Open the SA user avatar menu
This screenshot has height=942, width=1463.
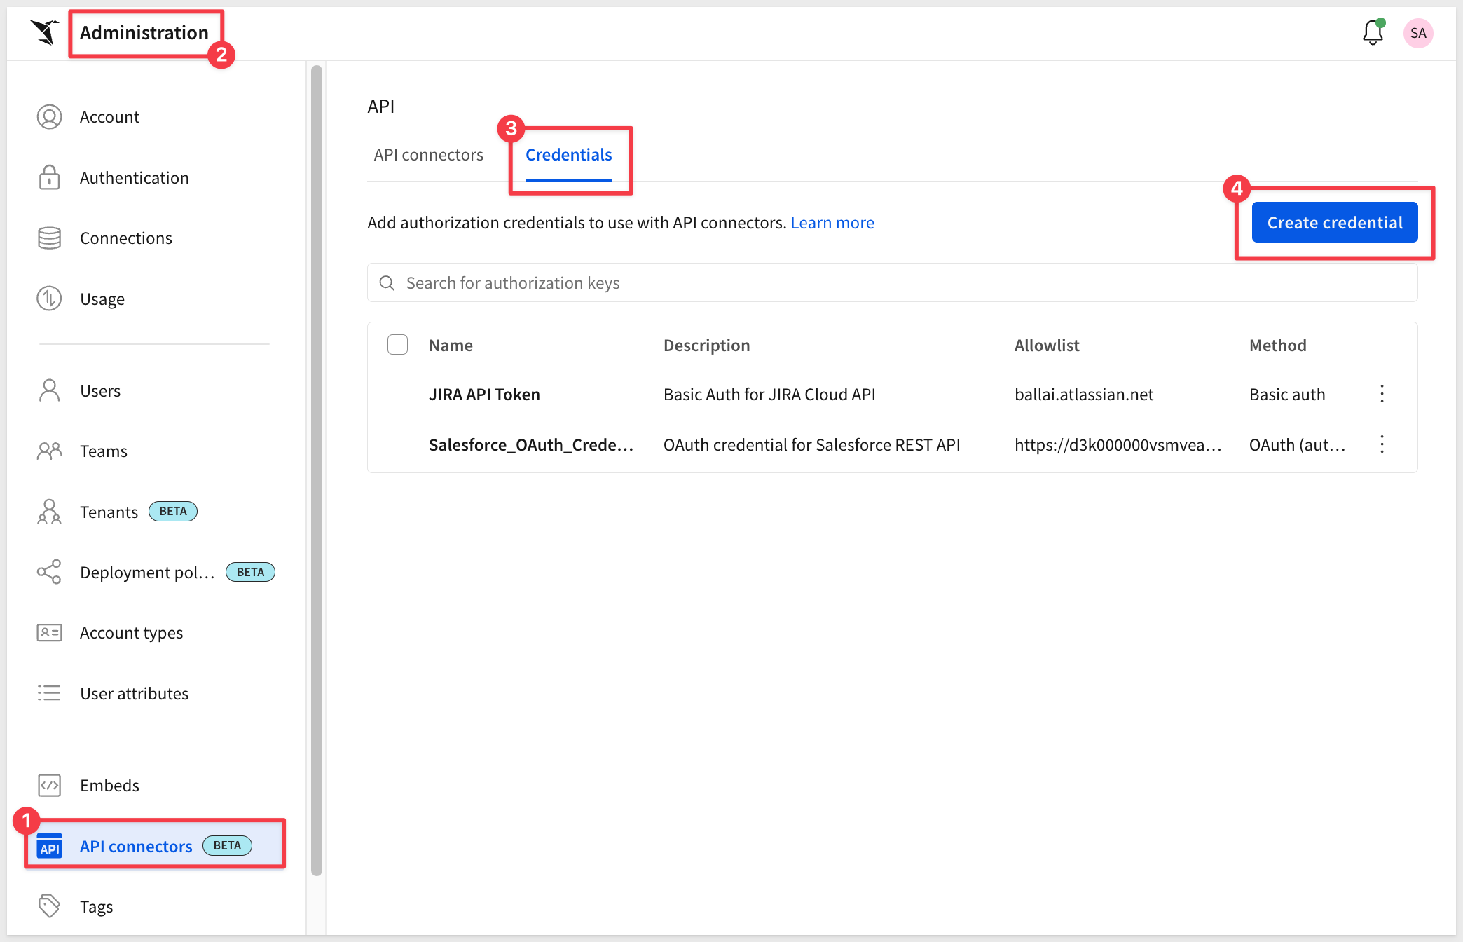point(1417,33)
